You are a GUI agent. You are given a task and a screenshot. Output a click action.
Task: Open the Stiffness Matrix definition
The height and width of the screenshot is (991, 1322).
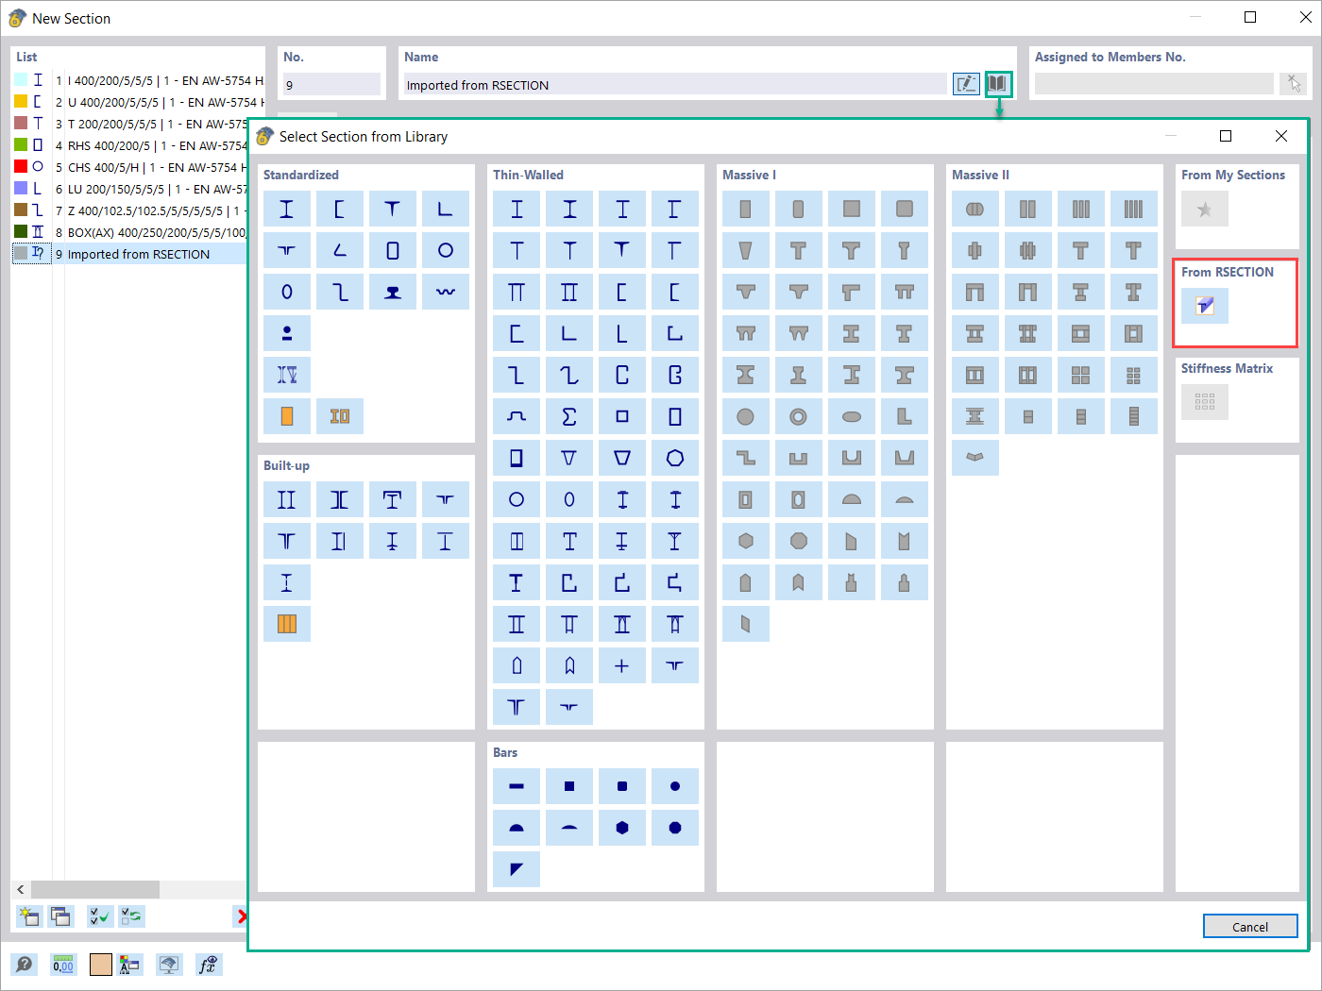coord(1204,401)
